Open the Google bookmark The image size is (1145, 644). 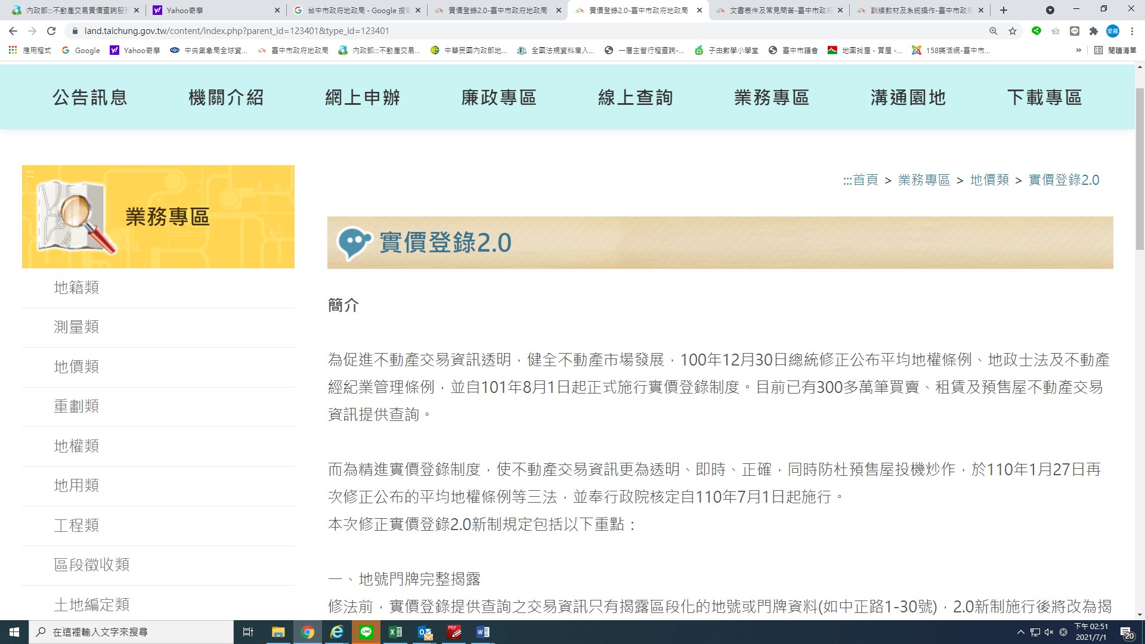(81, 51)
